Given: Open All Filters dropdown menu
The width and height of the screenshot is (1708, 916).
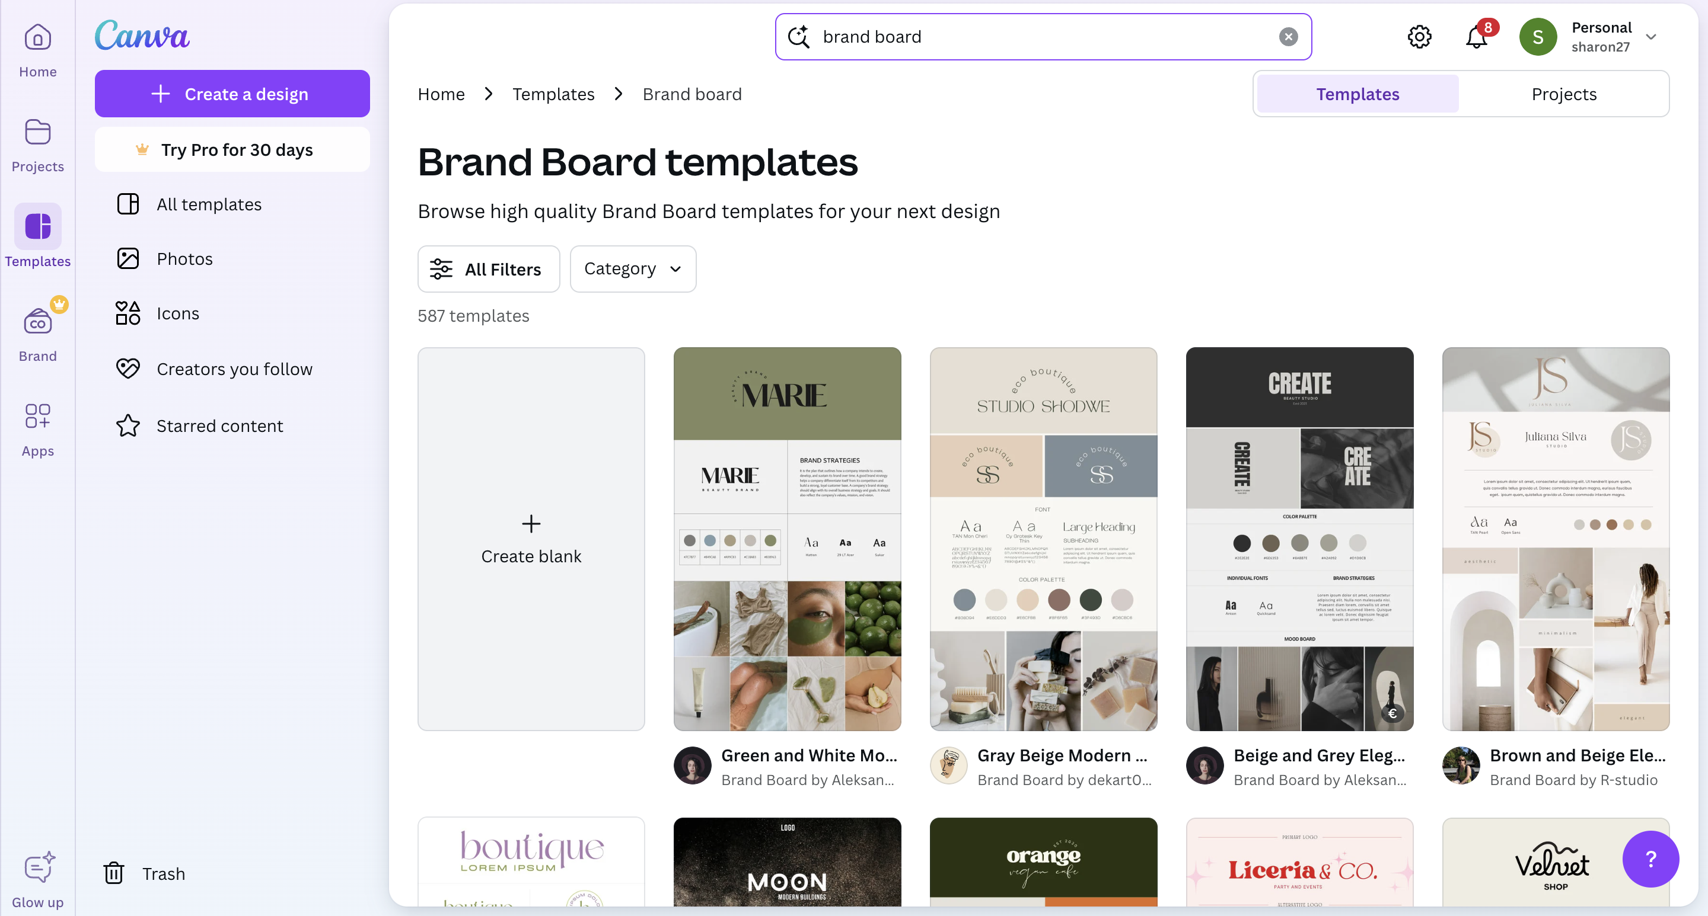Looking at the screenshot, I should click(488, 268).
